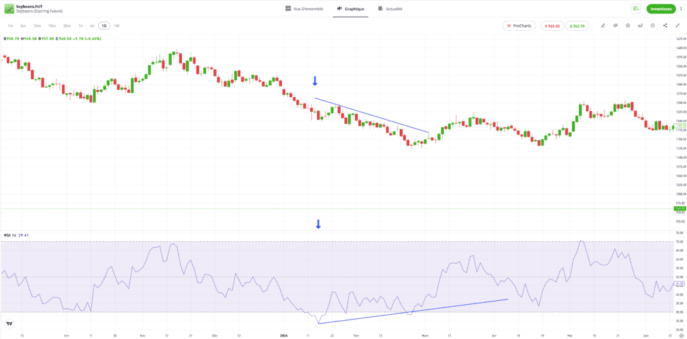The width and height of the screenshot is (687, 339).
Task: Click the OHLC values legend
Action: pyautogui.click(x=52, y=38)
